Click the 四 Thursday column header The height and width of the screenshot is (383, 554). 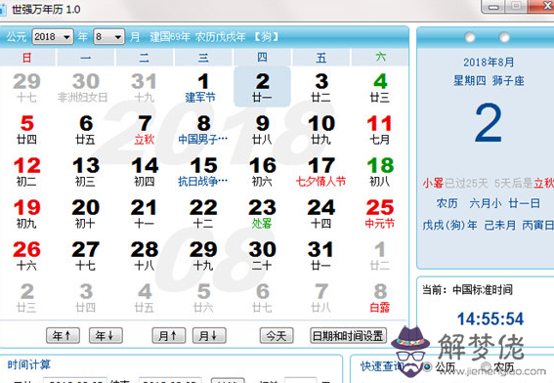262,58
